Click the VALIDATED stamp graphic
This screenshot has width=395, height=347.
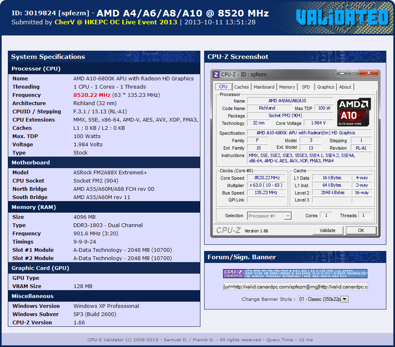(342, 17)
